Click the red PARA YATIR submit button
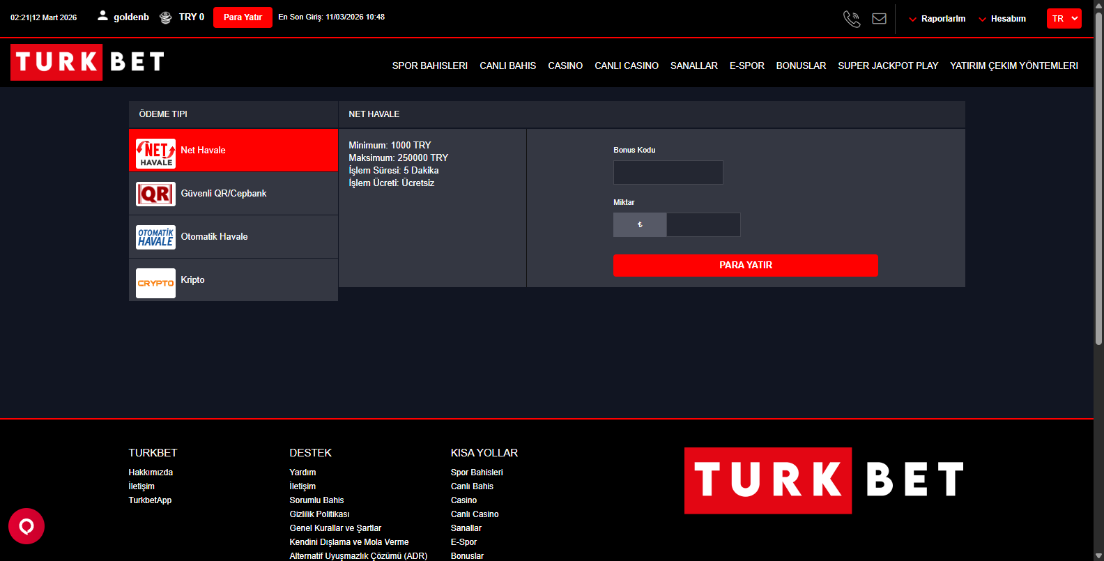Image resolution: width=1104 pixels, height=561 pixels. (x=745, y=266)
